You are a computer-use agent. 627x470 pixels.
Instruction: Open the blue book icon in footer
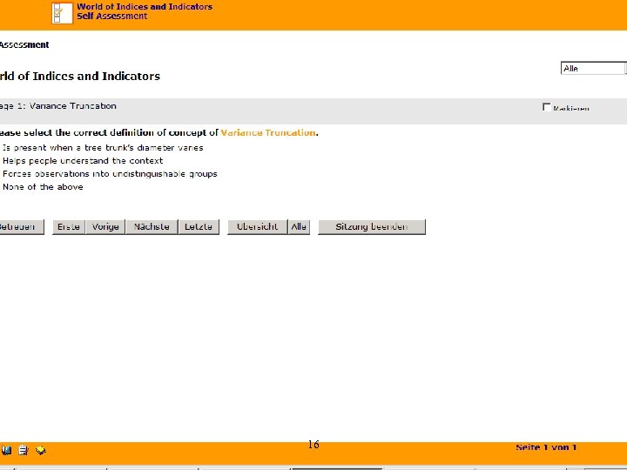click(6, 451)
